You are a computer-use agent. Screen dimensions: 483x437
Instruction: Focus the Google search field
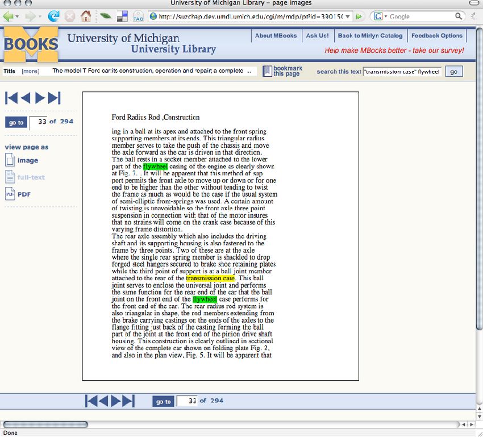pos(422,16)
